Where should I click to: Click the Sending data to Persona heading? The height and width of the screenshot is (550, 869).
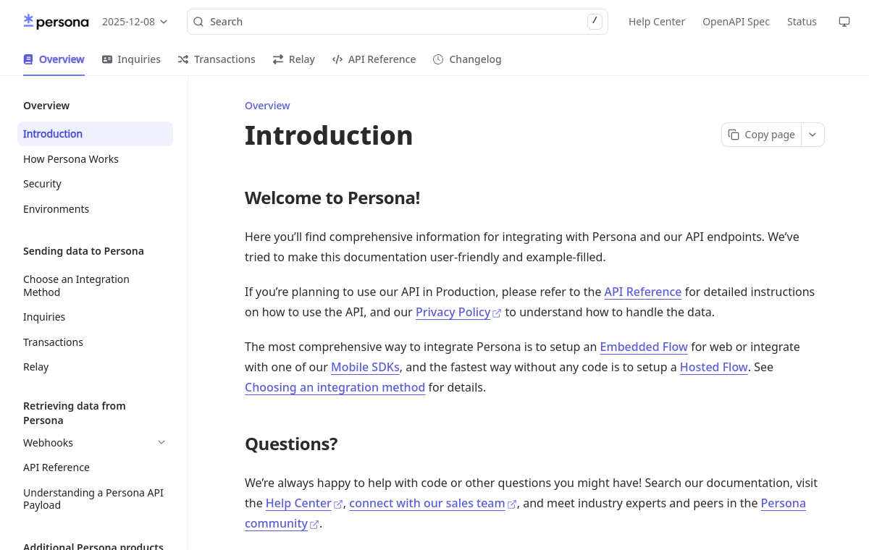[83, 251]
